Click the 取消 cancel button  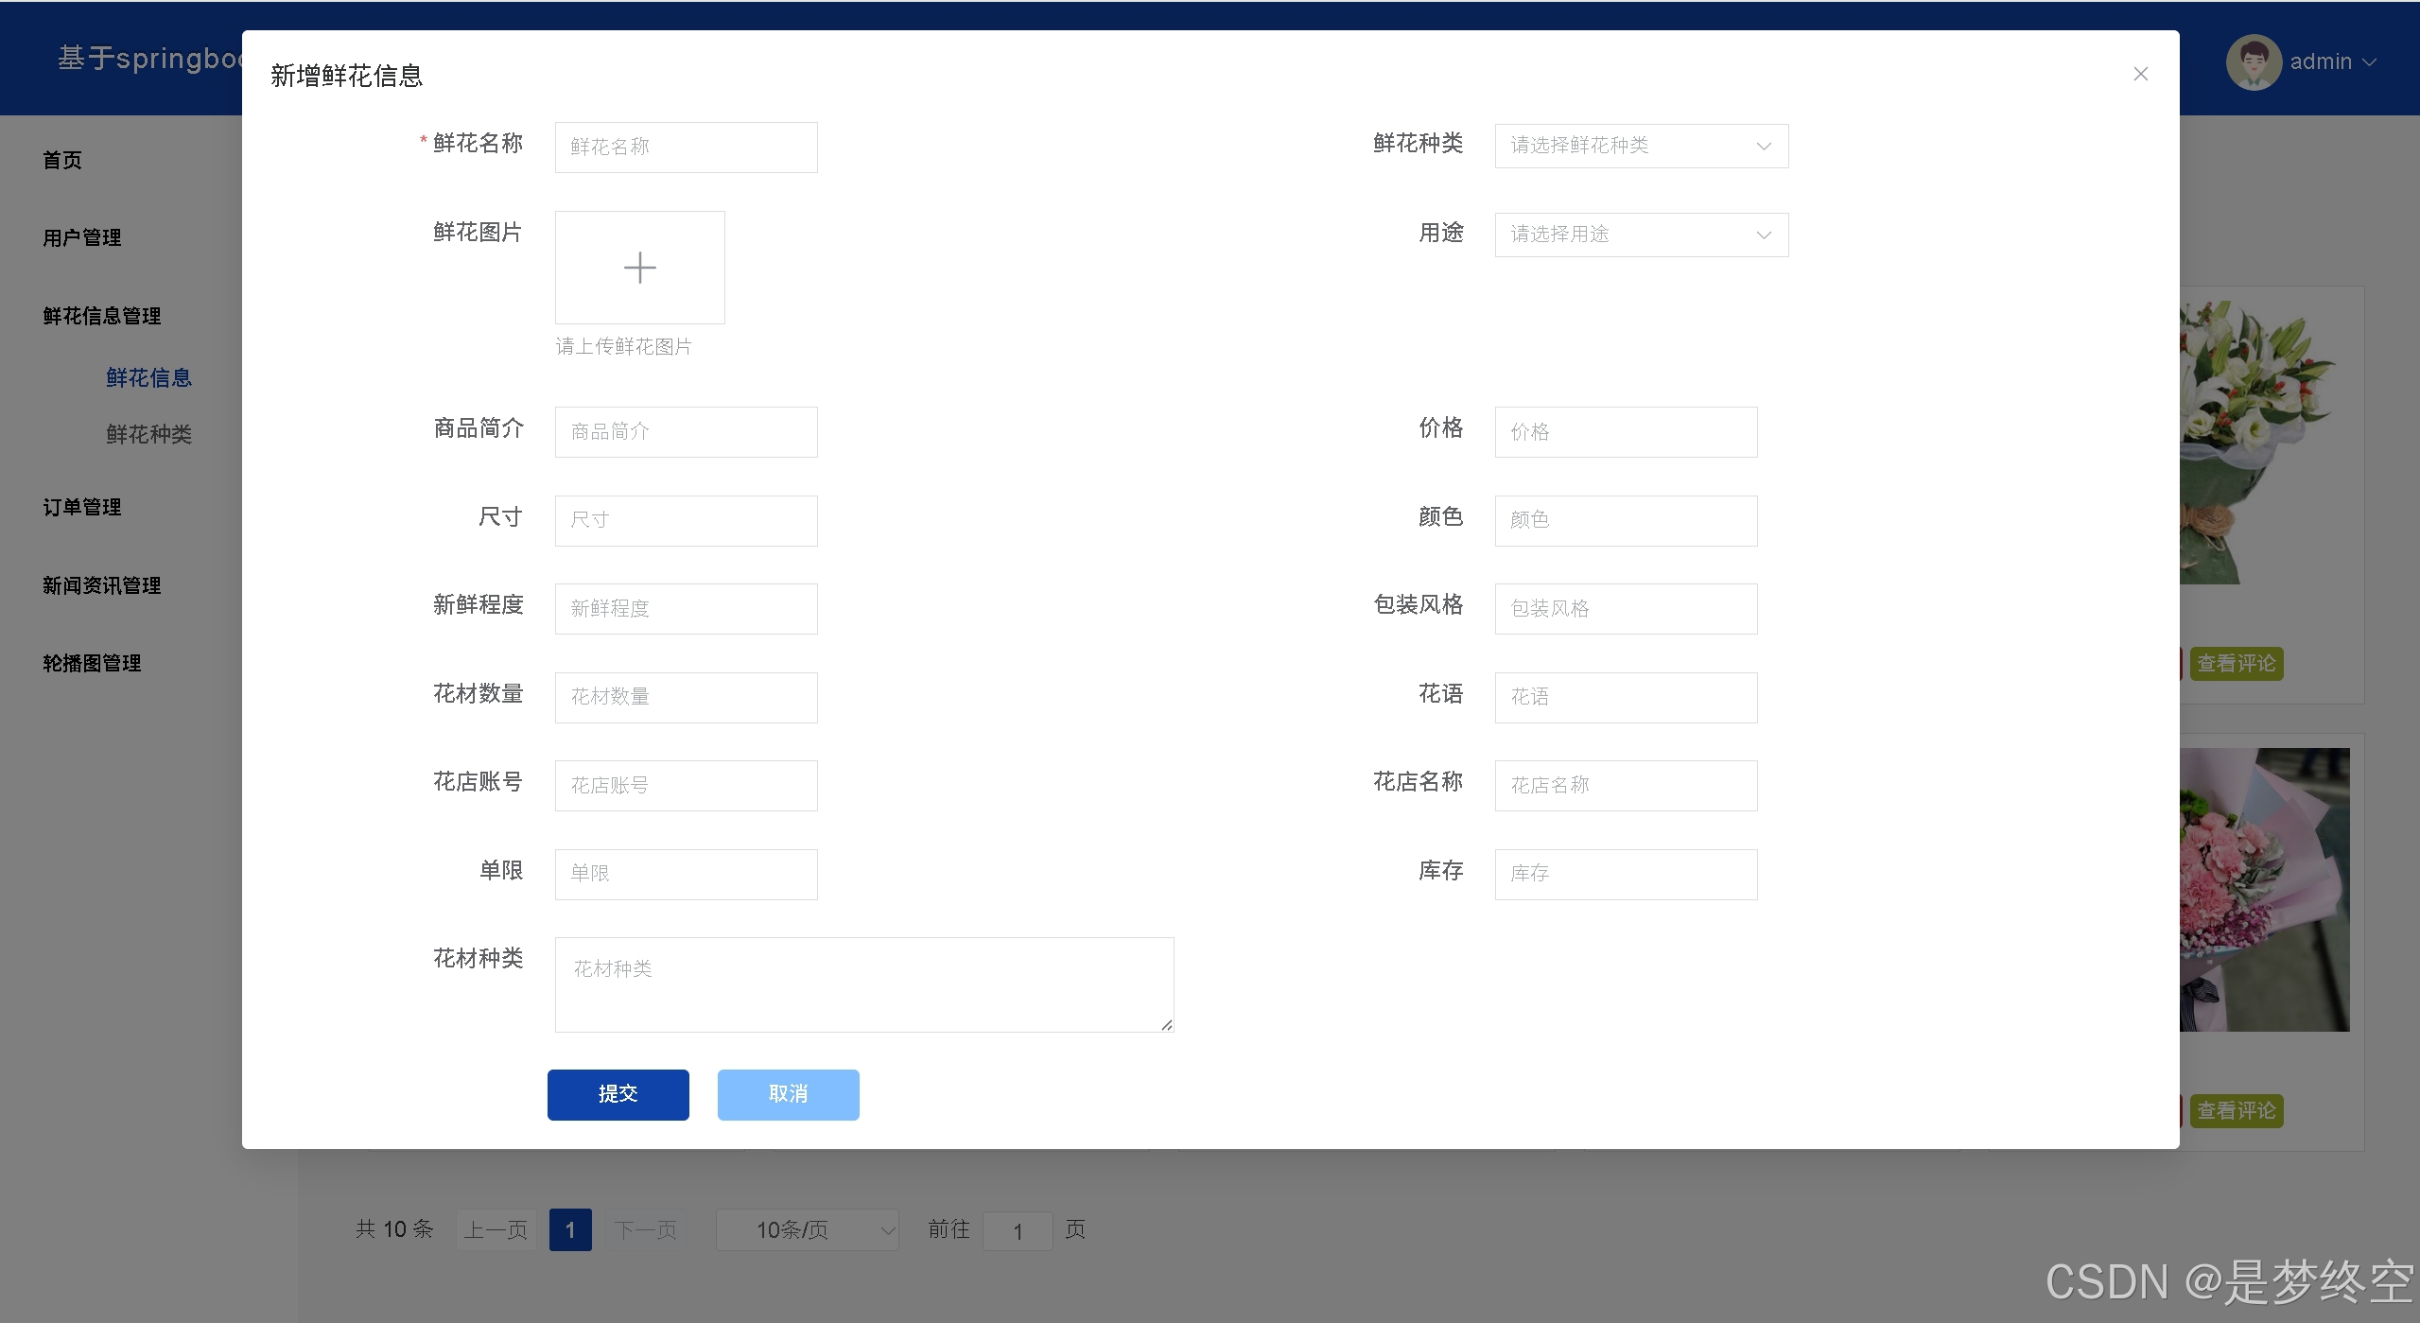coord(787,1094)
